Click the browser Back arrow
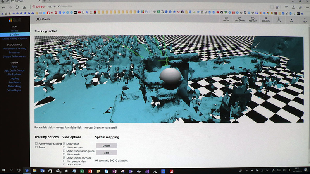Viewport: 310px width, 174px height. [x=3, y=7]
